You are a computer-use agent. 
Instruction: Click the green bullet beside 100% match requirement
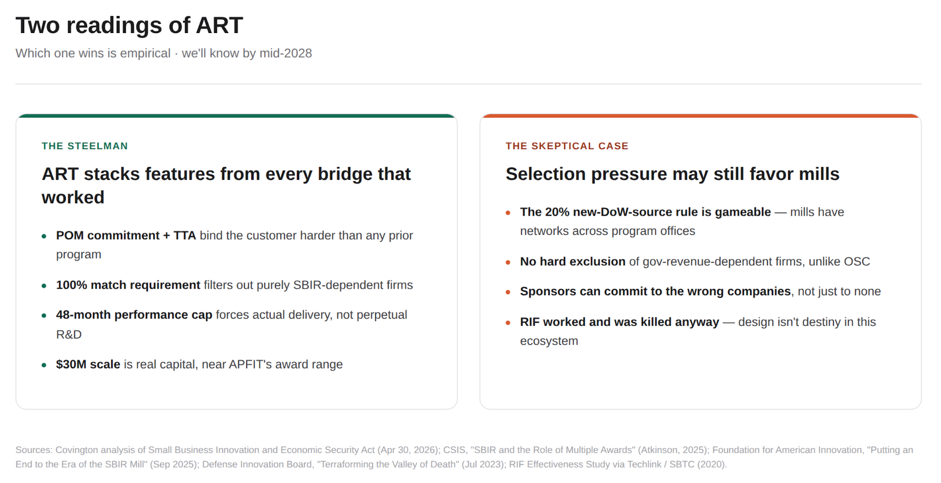pyautogui.click(x=44, y=286)
